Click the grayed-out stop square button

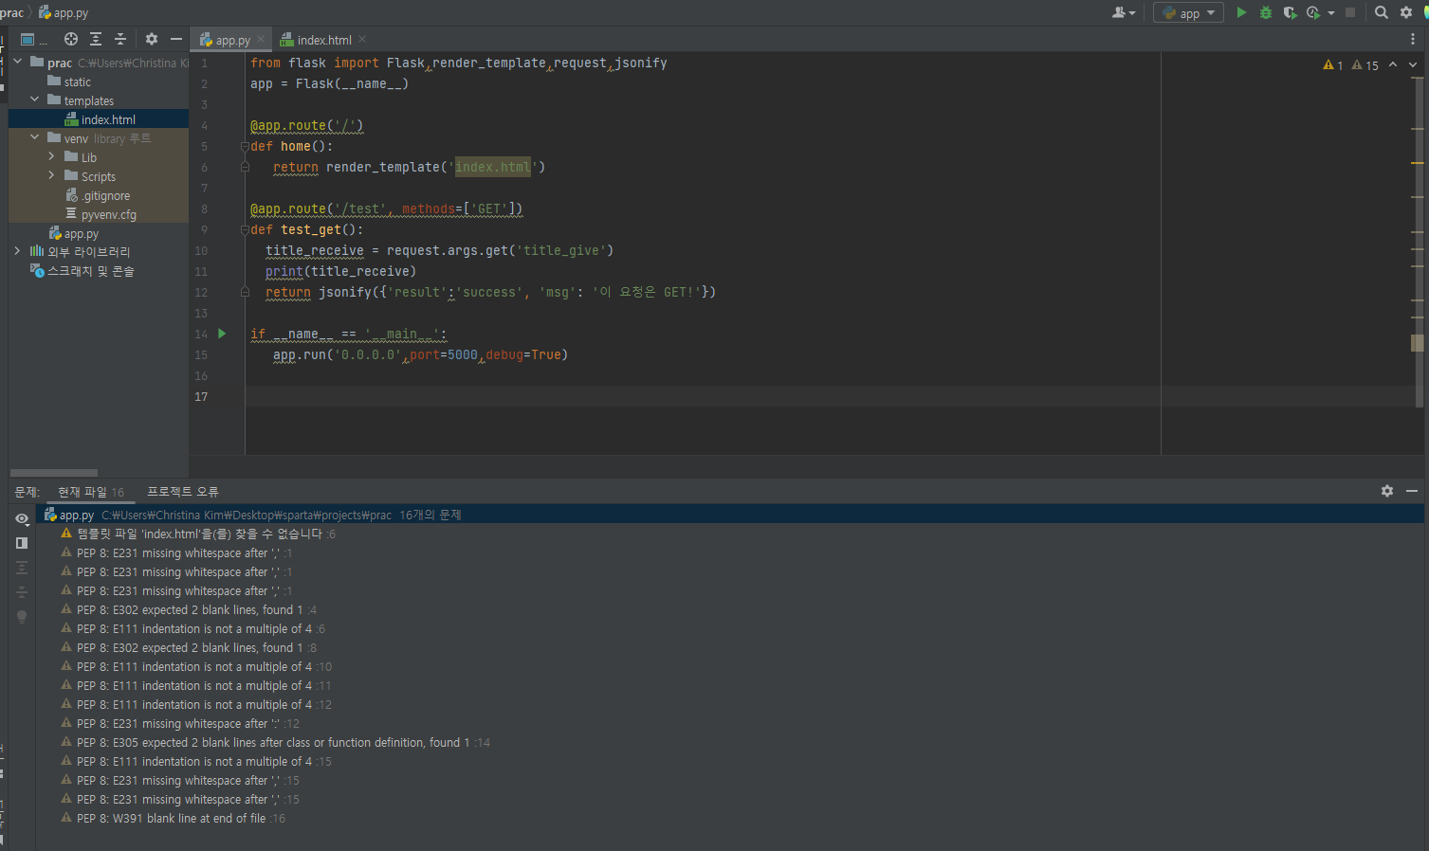[x=1350, y=12]
